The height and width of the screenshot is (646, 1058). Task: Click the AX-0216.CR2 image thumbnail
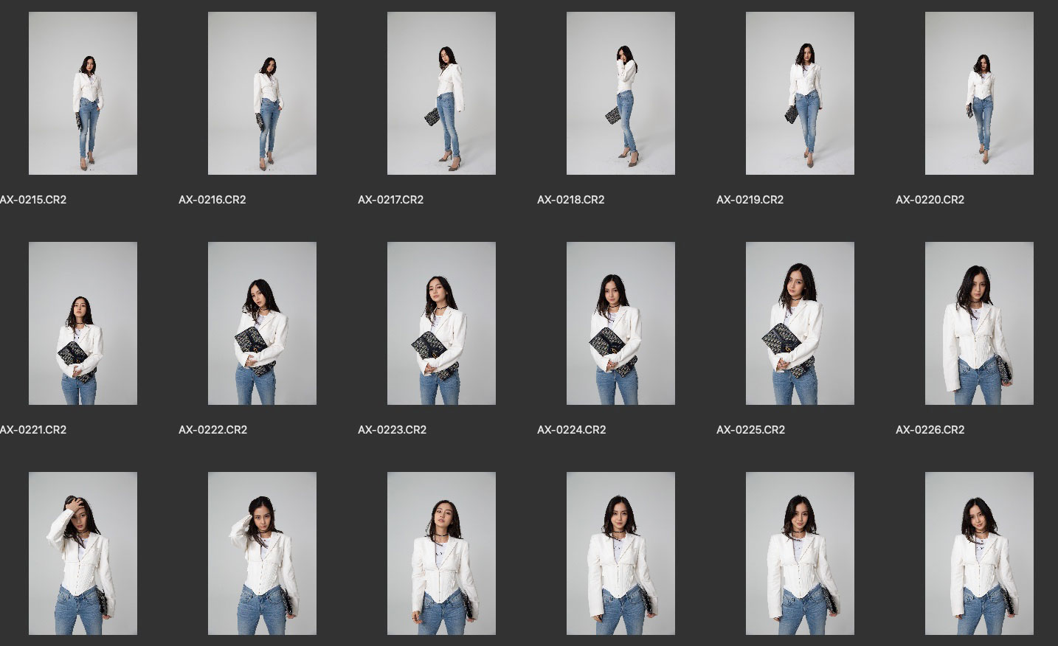(262, 93)
